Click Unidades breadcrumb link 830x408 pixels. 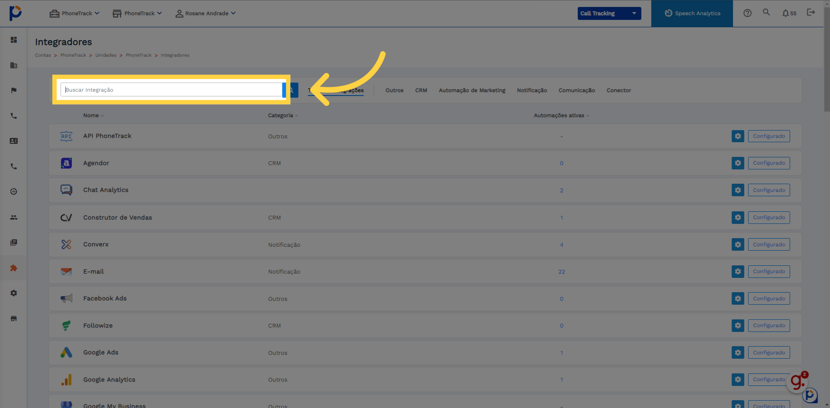pos(106,55)
